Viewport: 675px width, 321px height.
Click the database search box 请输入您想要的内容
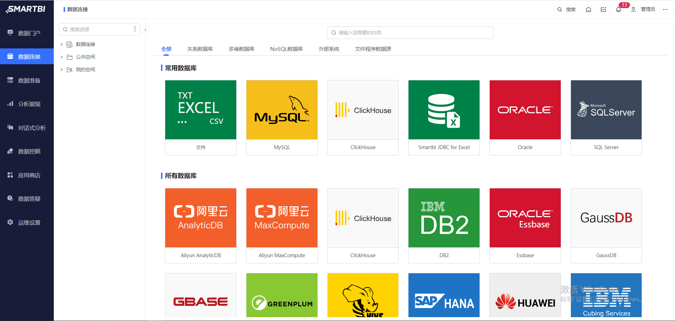(410, 33)
